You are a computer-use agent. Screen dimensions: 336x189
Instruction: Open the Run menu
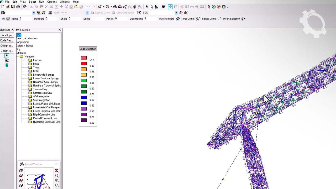41,2
